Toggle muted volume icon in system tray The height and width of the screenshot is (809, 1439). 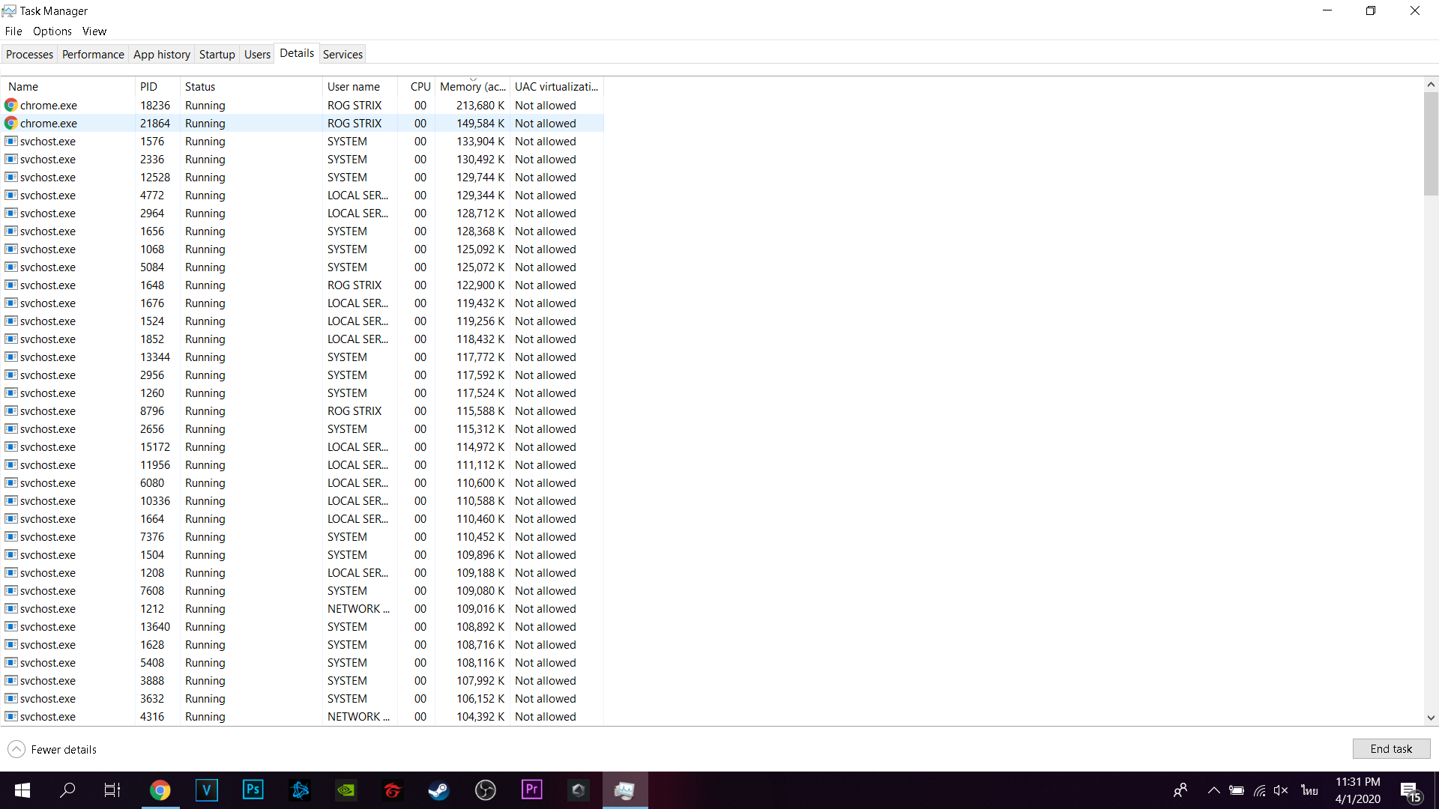[1281, 790]
